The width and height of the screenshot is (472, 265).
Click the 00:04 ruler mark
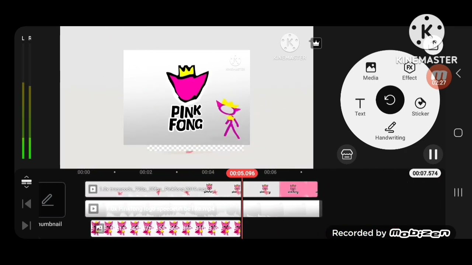point(208,172)
